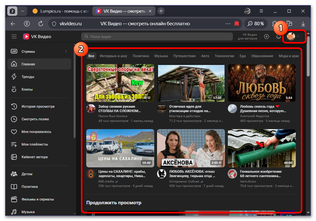The height and width of the screenshot is (221, 316).
Task: Open Музыка note icon in sidebar
Action: [14, 212]
